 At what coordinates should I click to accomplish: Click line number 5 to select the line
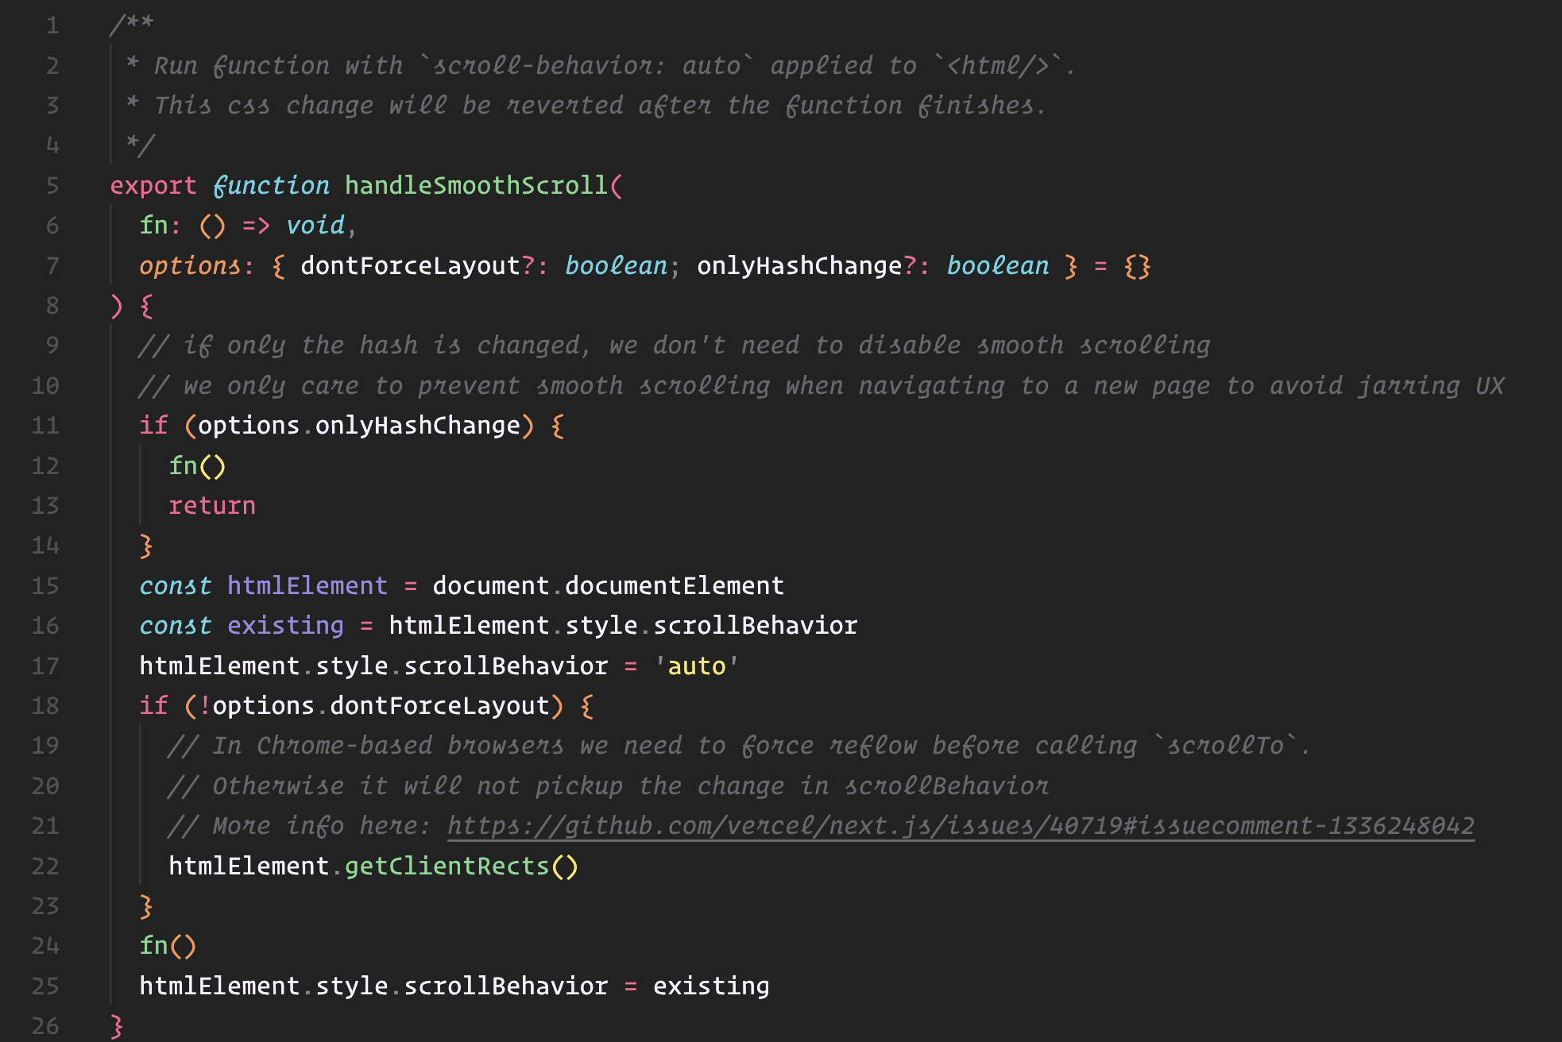51,185
